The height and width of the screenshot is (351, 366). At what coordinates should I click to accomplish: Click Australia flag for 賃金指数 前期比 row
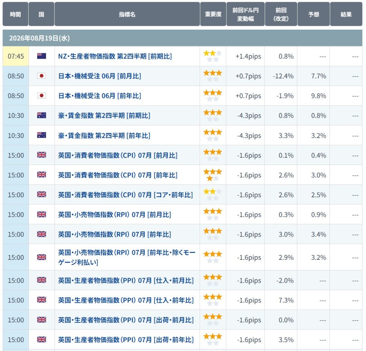pos(41,115)
